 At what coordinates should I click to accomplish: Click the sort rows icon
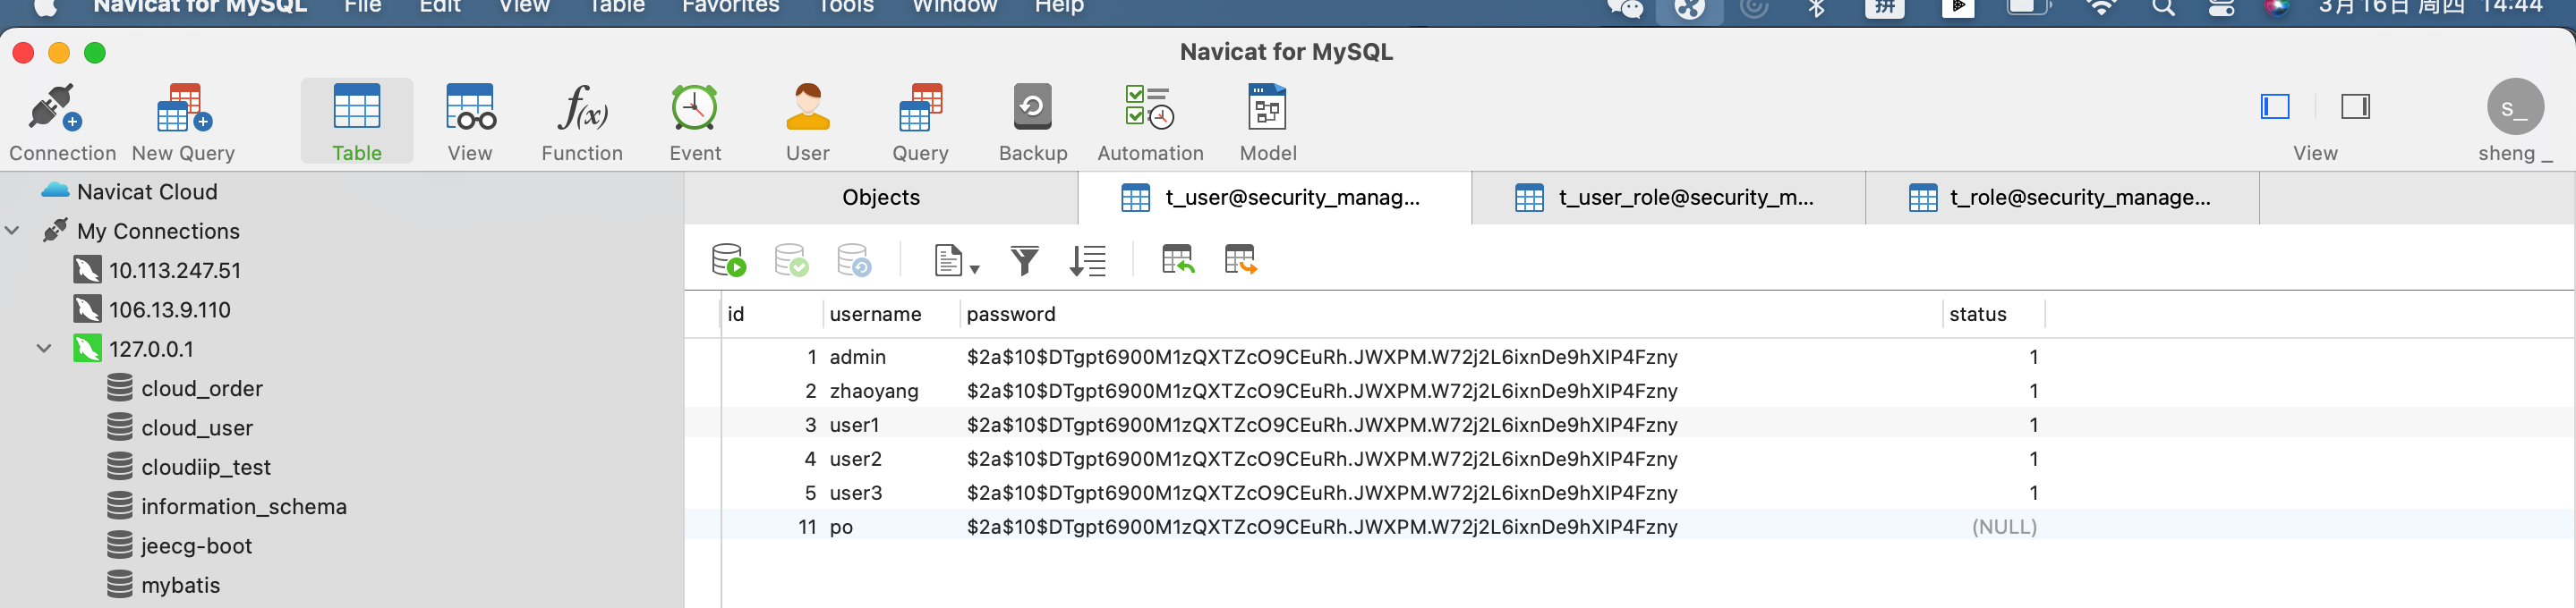coord(1087,260)
